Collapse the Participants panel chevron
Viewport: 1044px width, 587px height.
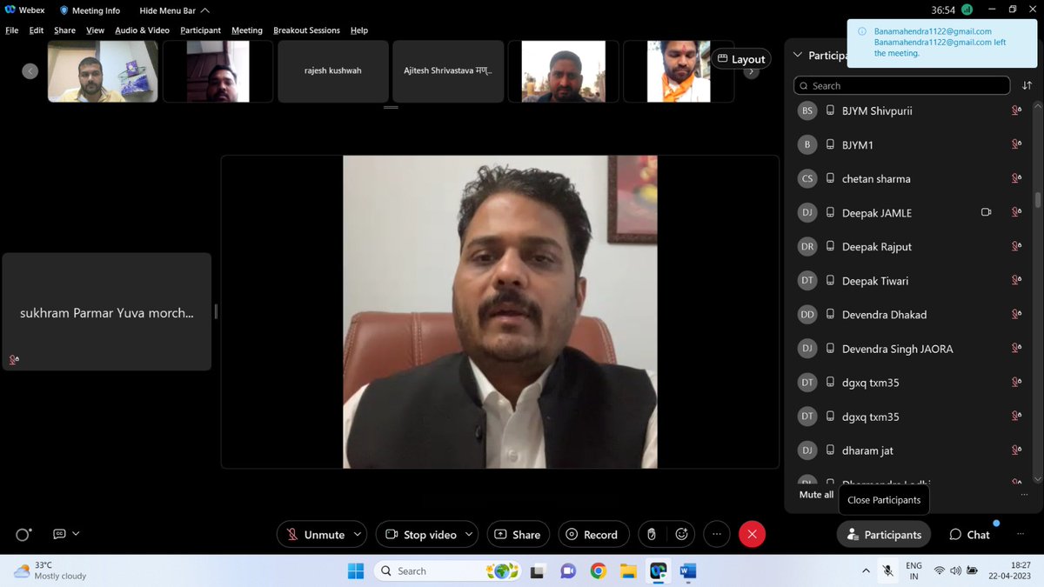click(797, 55)
